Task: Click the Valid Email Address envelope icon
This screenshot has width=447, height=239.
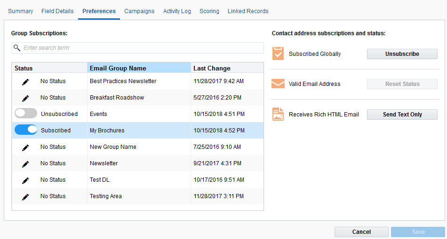Action: tap(278, 84)
